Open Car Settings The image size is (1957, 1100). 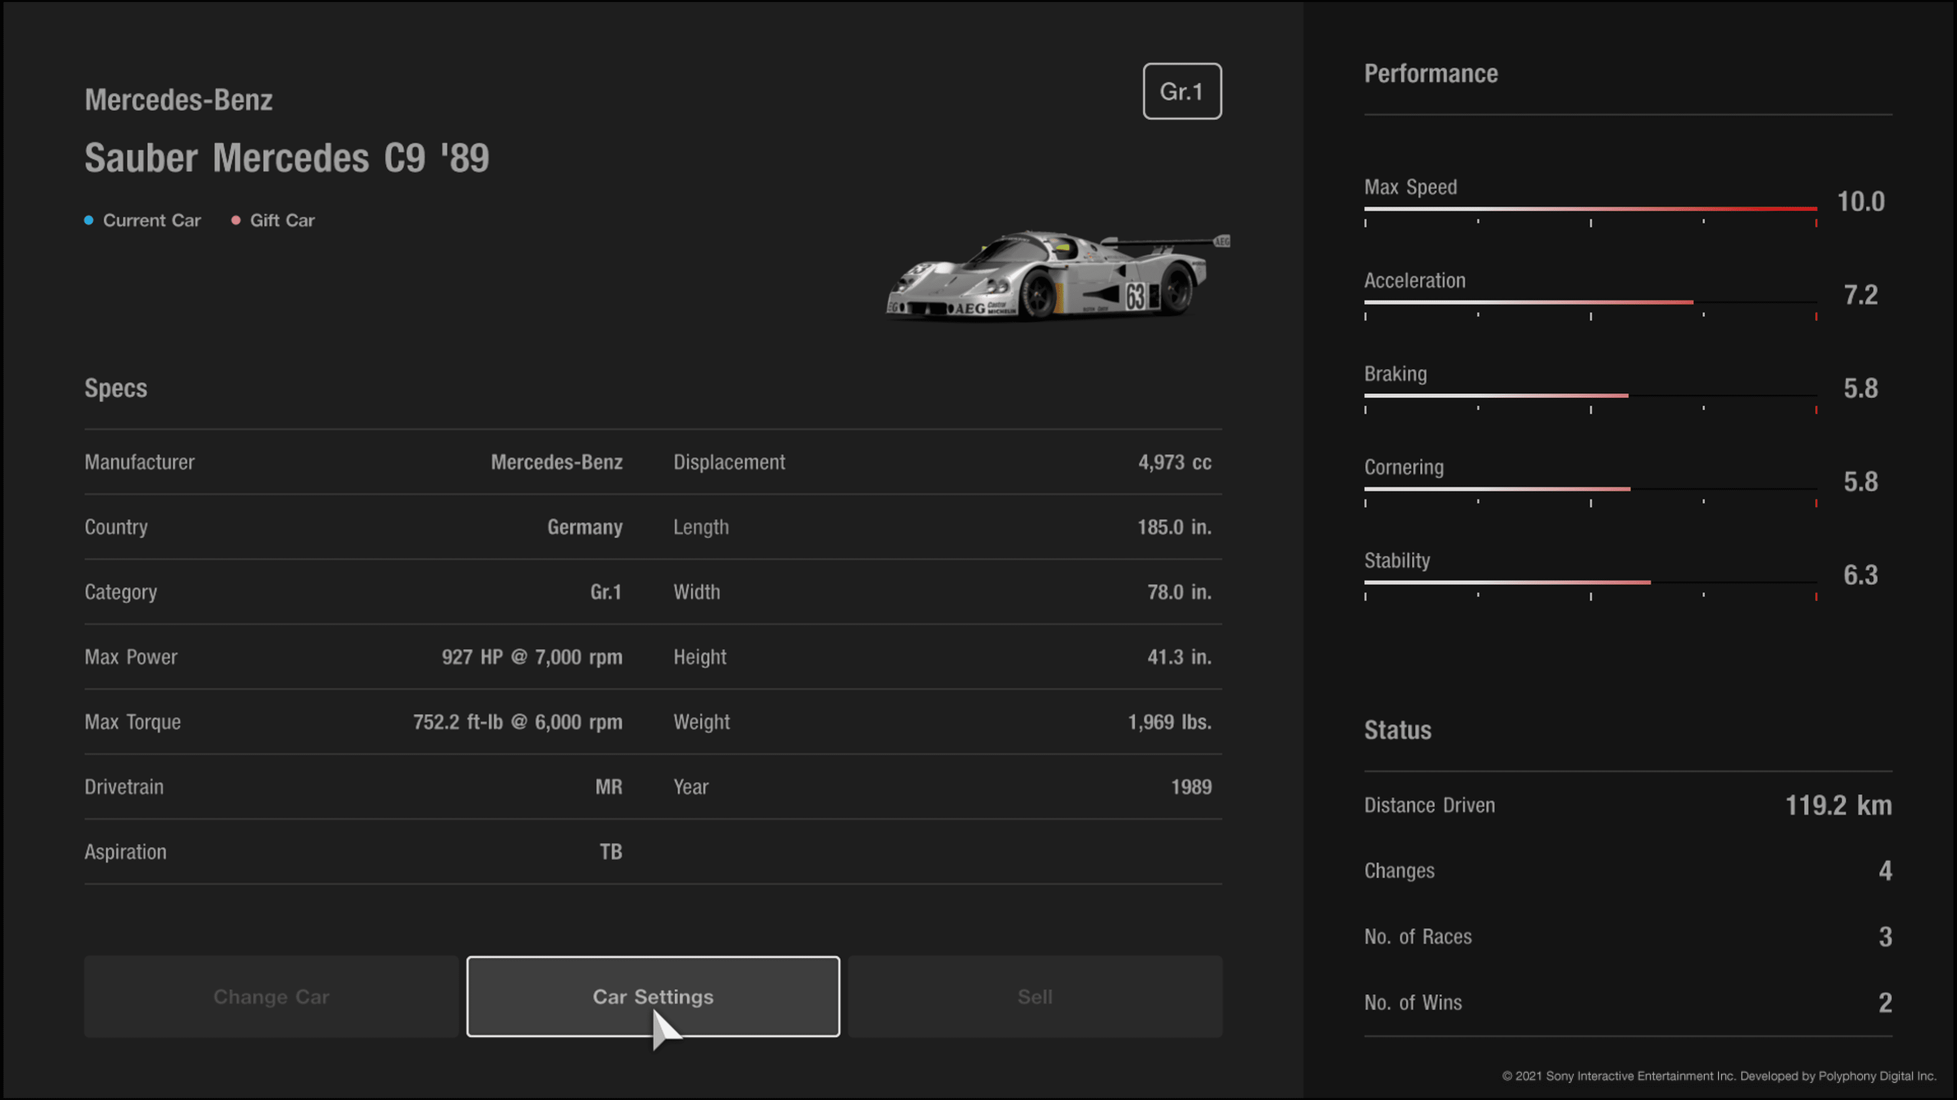tap(652, 996)
